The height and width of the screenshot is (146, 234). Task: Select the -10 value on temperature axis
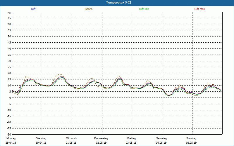pos(9,110)
